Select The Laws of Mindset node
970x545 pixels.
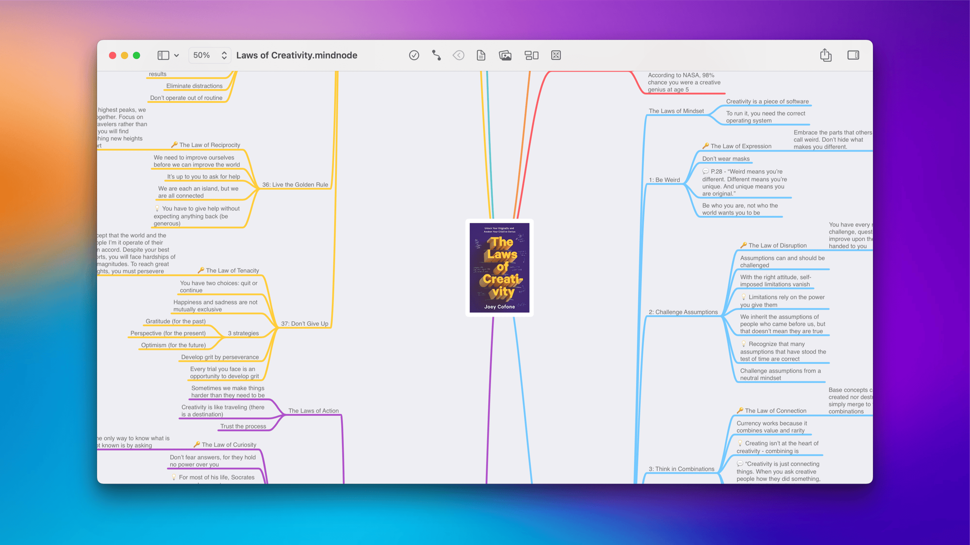(676, 111)
